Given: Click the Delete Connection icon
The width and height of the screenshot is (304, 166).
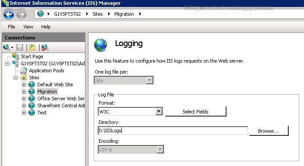Looking at the screenshot, I should point(45,47).
